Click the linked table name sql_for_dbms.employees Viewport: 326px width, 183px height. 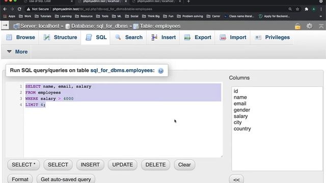(x=122, y=70)
